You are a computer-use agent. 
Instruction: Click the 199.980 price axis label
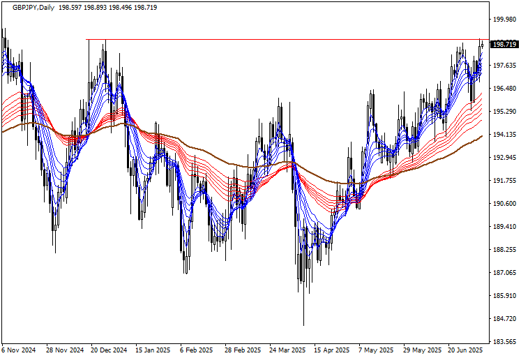(505, 20)
